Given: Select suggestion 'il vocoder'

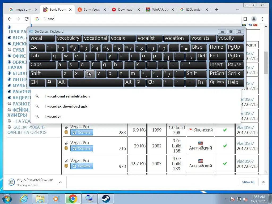Looking at the screenshot, I should pyautogui.click(x=136, y=116).
